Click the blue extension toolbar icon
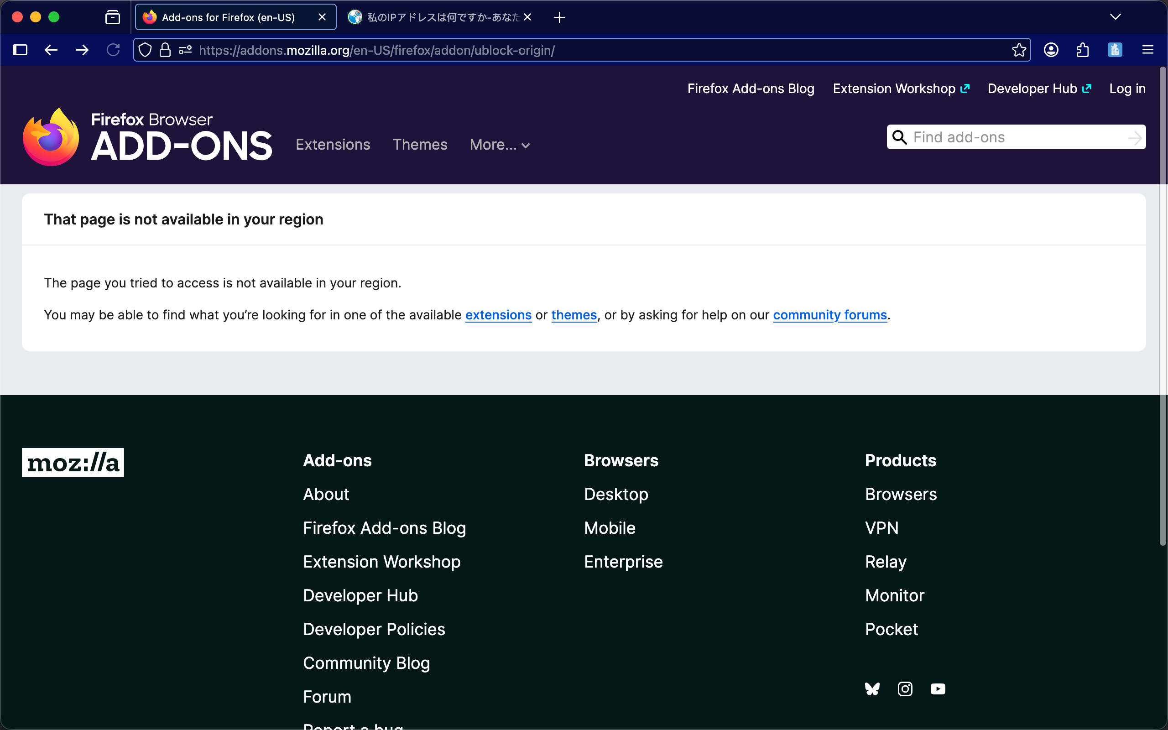Viewport: 1168px width, 730px height. pyautogui.click(x=1115, y=50)
